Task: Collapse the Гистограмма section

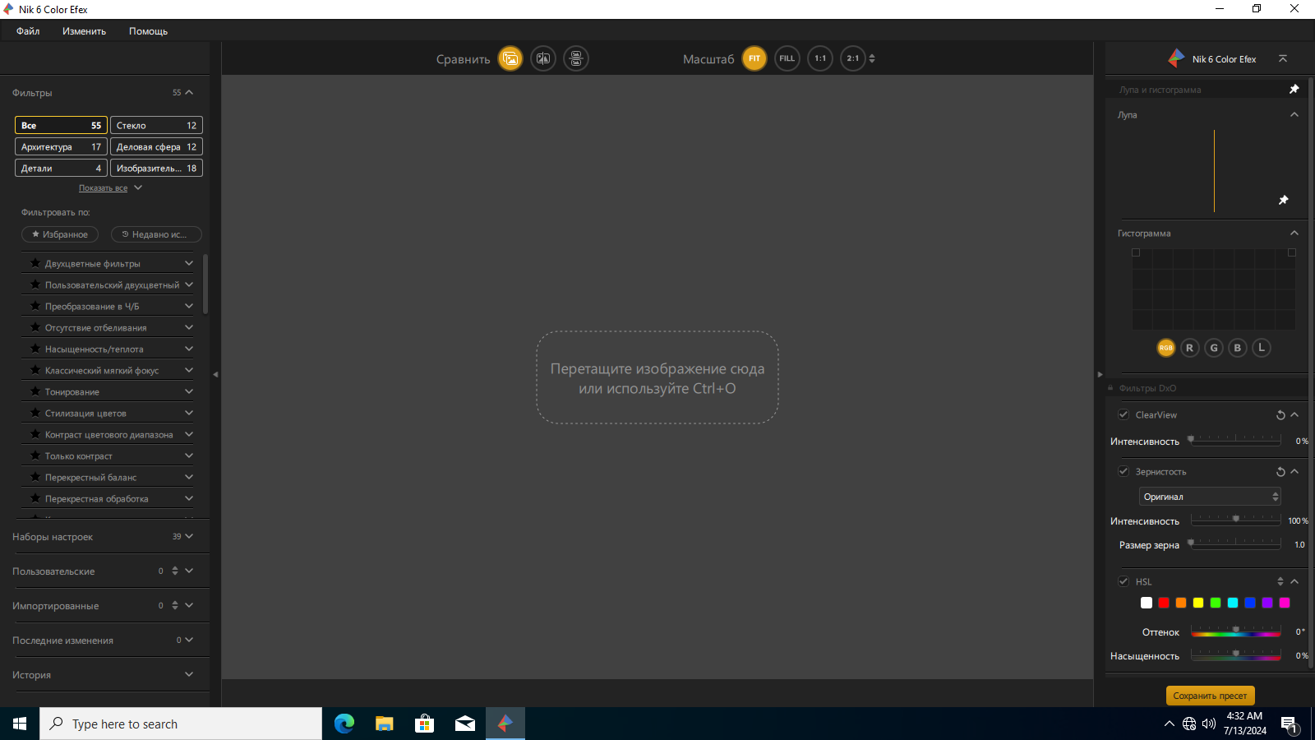Action: (1294, 233)
